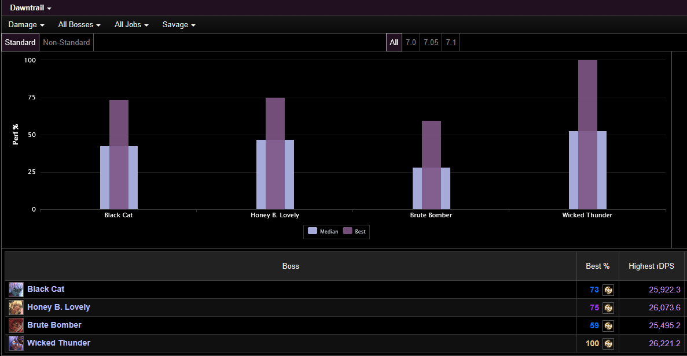Screen dimensions: 687x356
Task: Filter by patch 7.05 tab
Action: [x=431, y=42]
